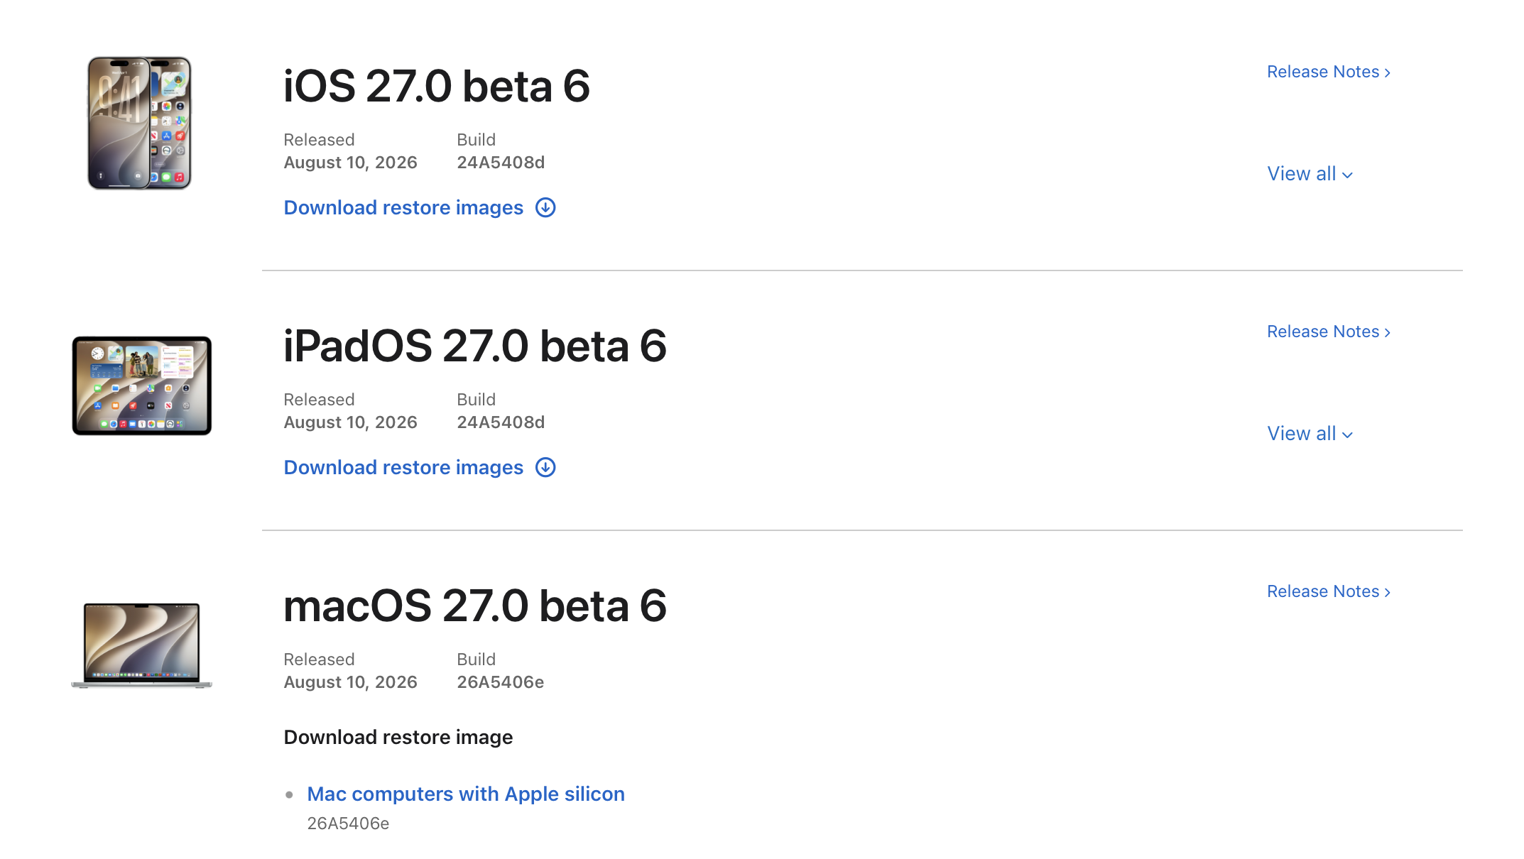This screenshot has height=859, width=1524.
Task: Click the iPadOS download circle arrow icon
Action: click(x=545, y=467)
